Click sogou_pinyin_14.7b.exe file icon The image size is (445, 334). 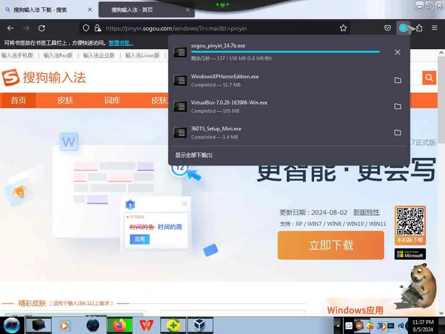[x=180, y=52]
